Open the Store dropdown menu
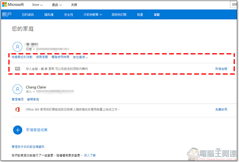 37,5
